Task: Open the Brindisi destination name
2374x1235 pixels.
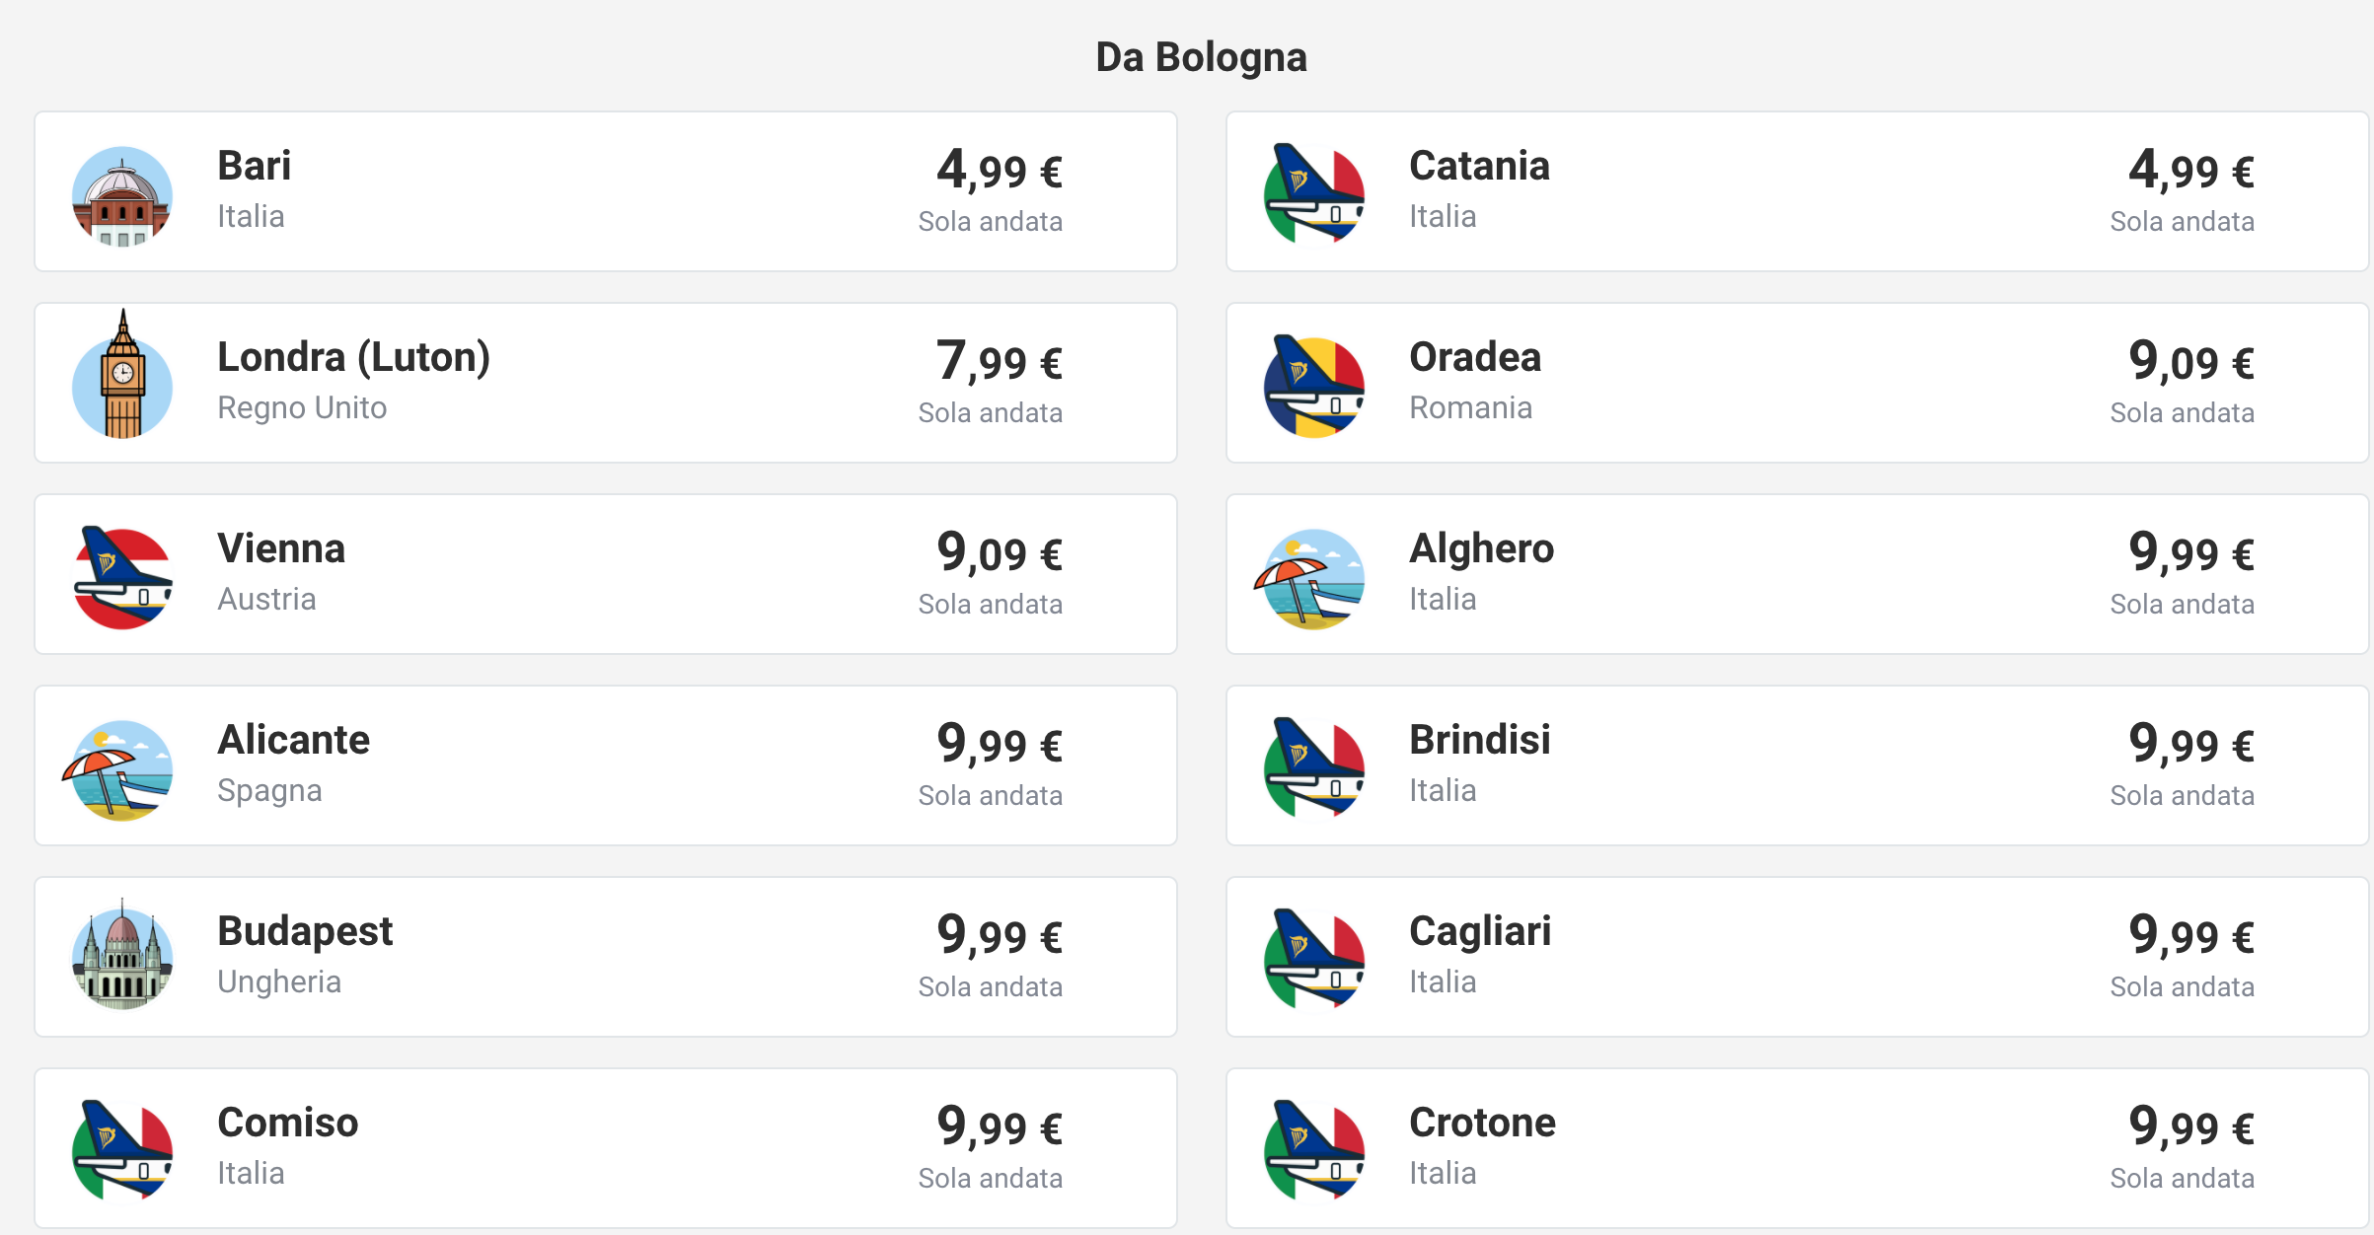Action: click(x=1479, y=740)
